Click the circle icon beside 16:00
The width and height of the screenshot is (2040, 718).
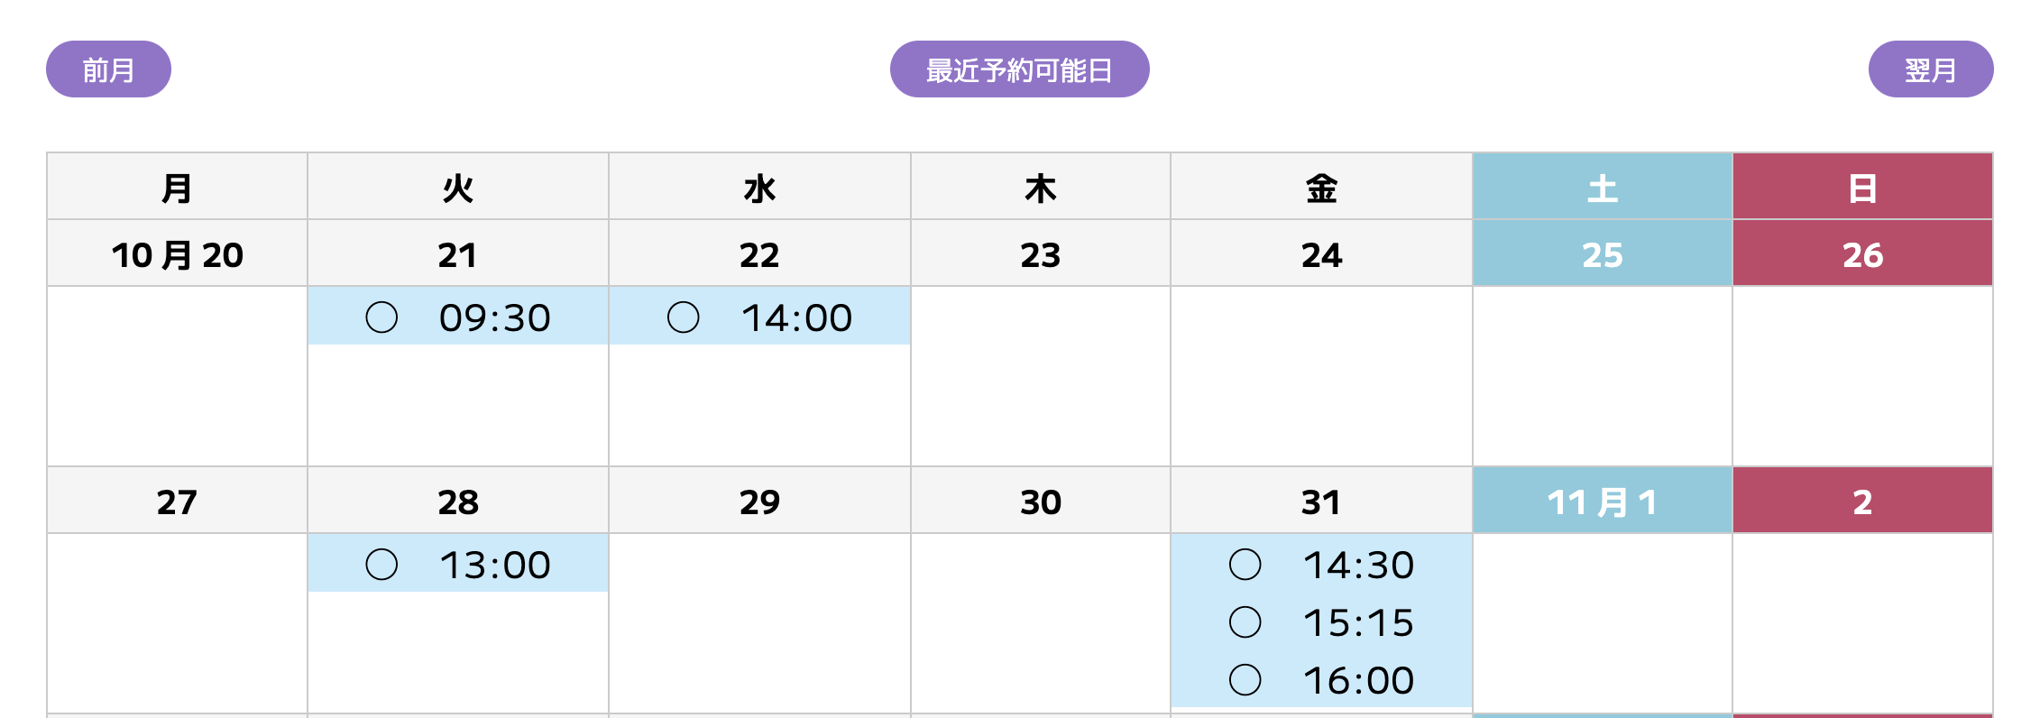[x=1245, y=680]
